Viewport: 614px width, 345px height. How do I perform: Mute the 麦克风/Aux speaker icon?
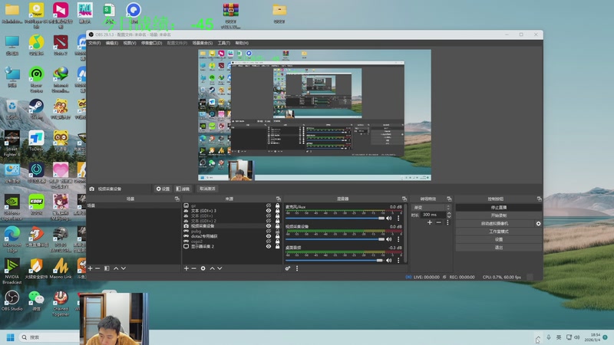[389, 219]
